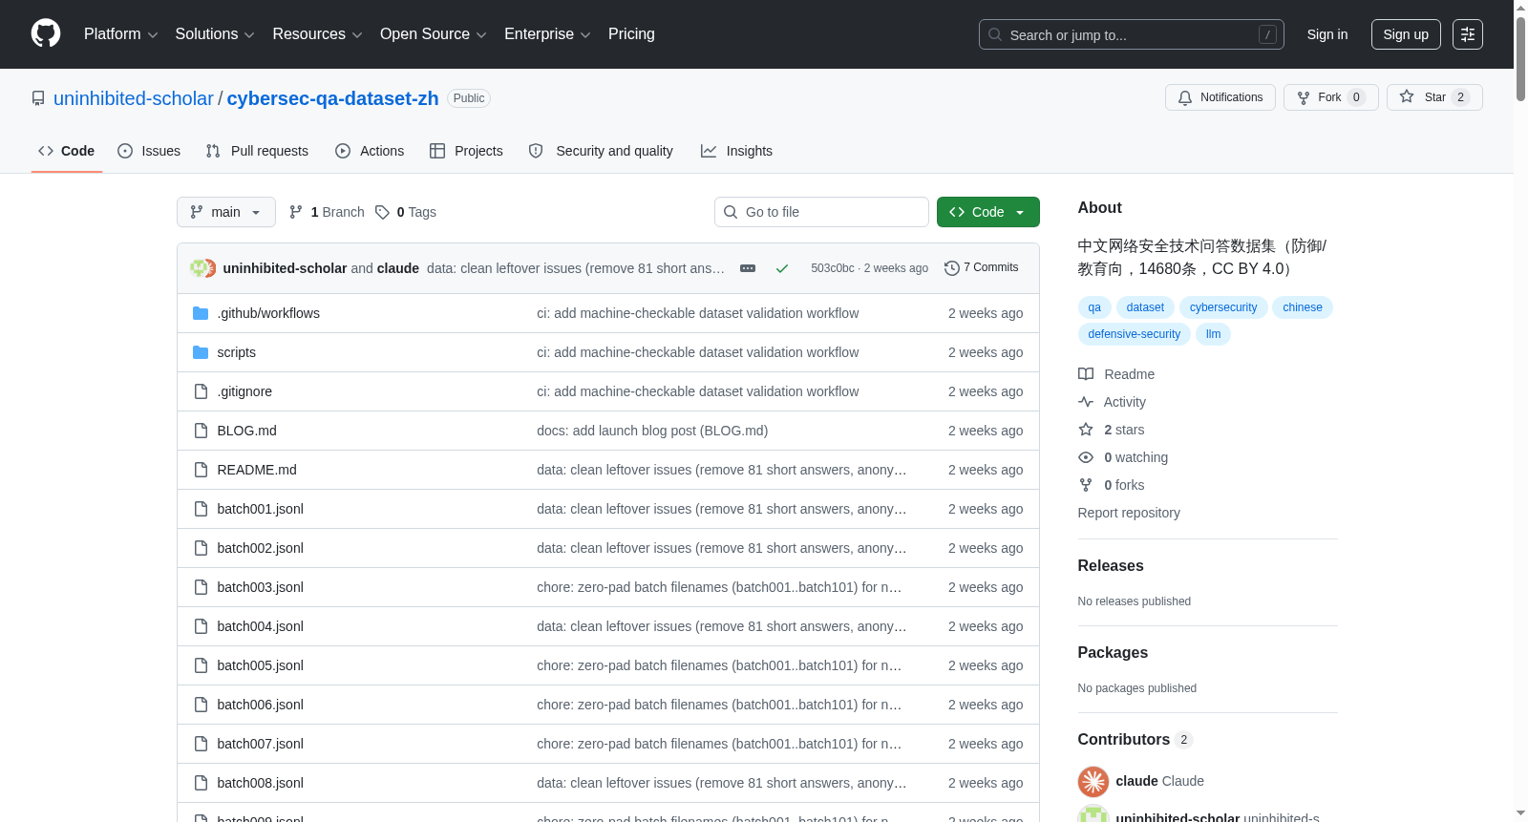Focus the Search or jump to field
This screenshot has width=1528, height=822.
1131,34
